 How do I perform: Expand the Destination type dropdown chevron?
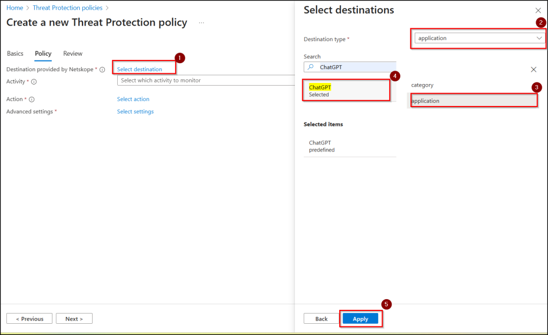click(538, 38)
